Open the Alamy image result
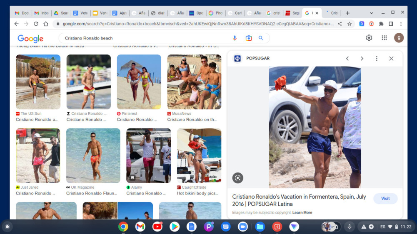Viewport: 417px width, 234px height. point(148,155)
